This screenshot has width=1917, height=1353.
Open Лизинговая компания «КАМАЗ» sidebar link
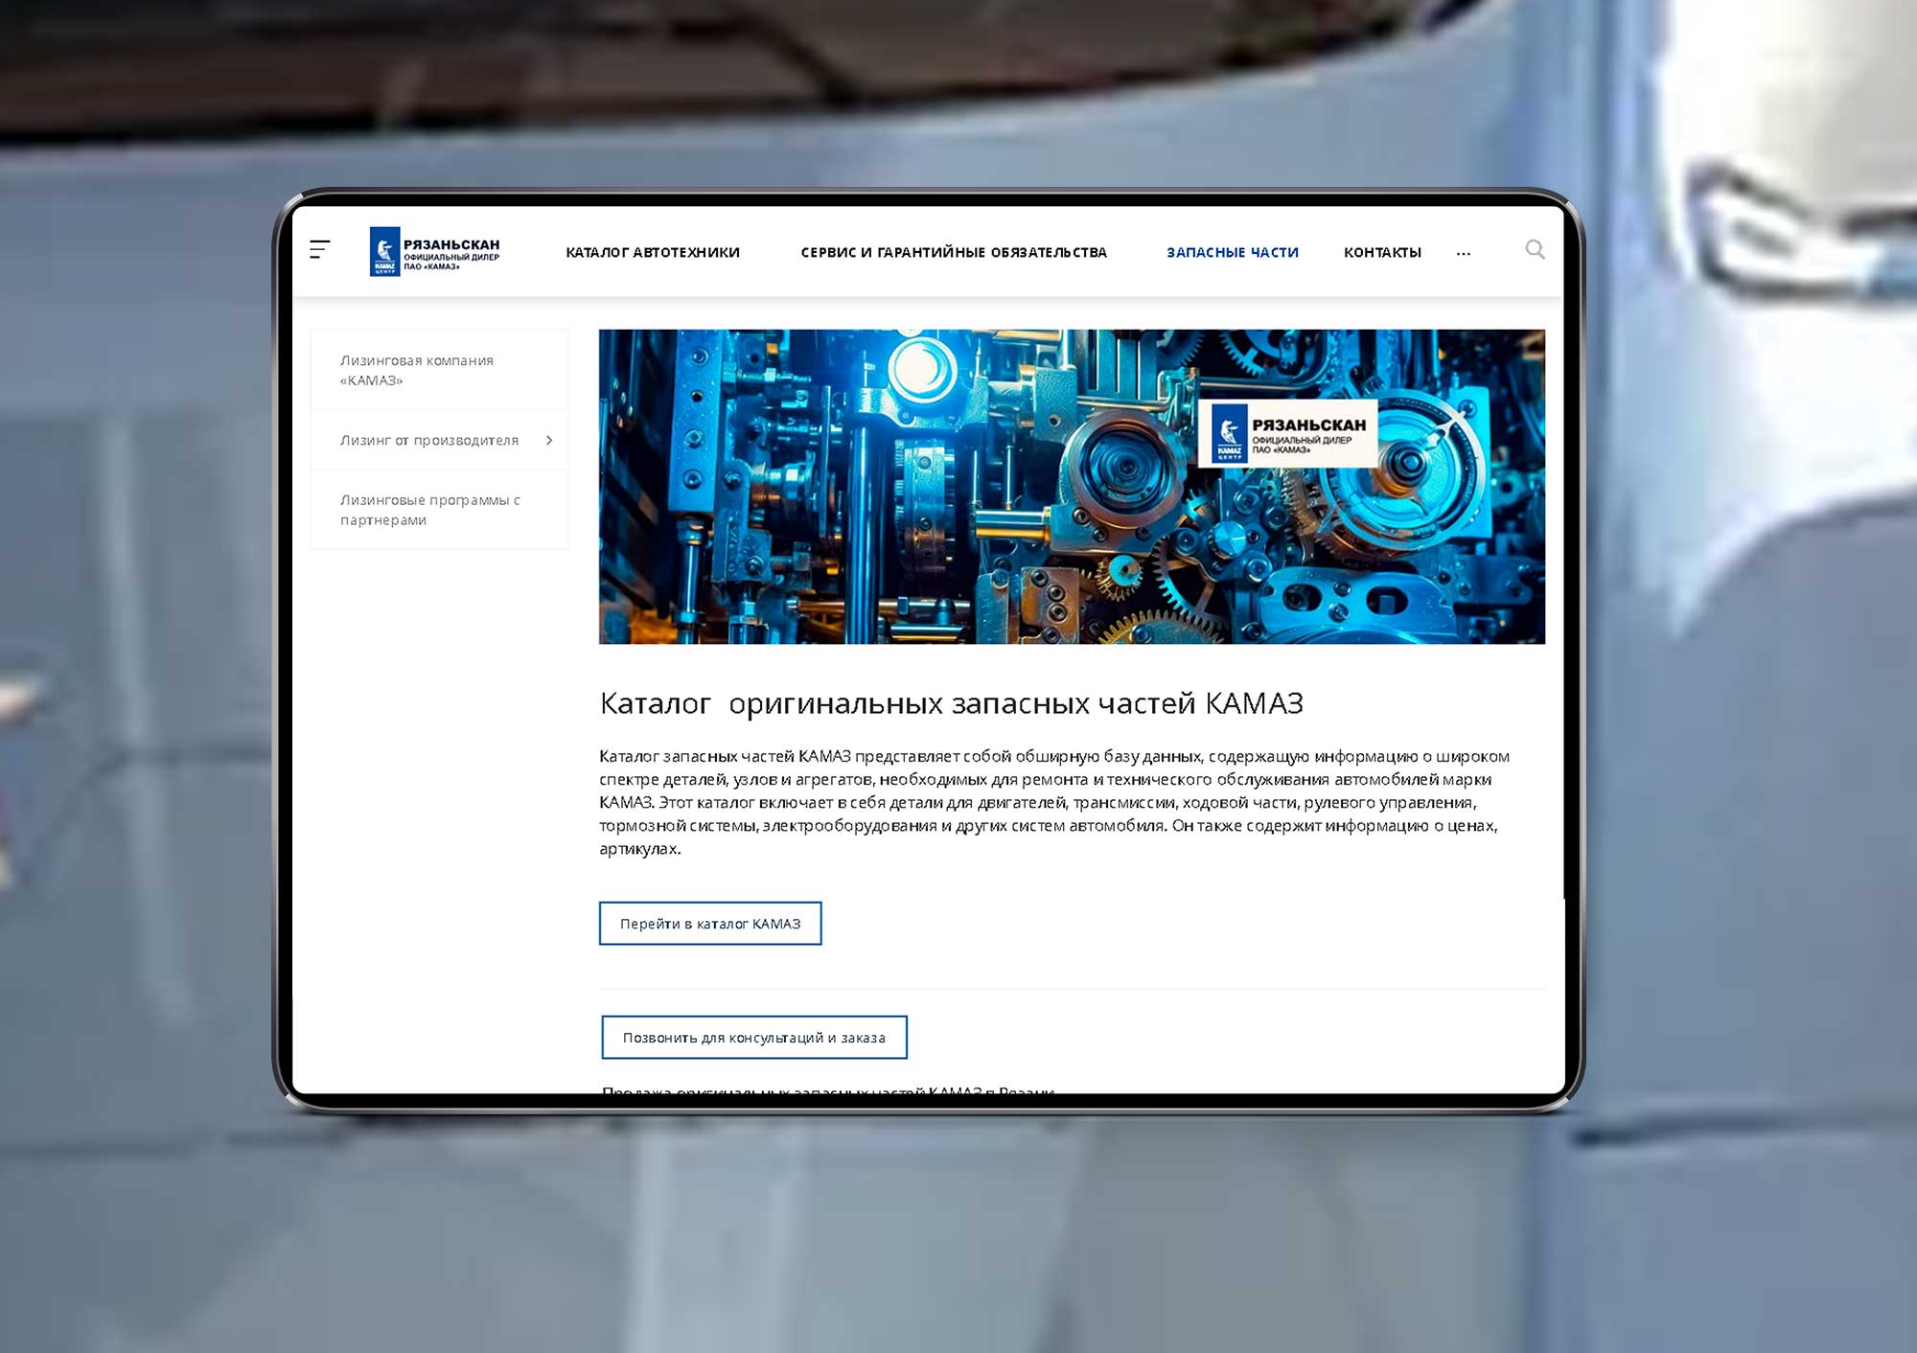[440, 371]
